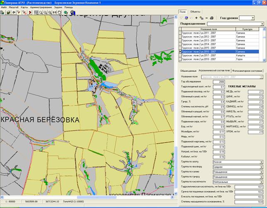Click the zoom in magnifier icon

[50, 12]
